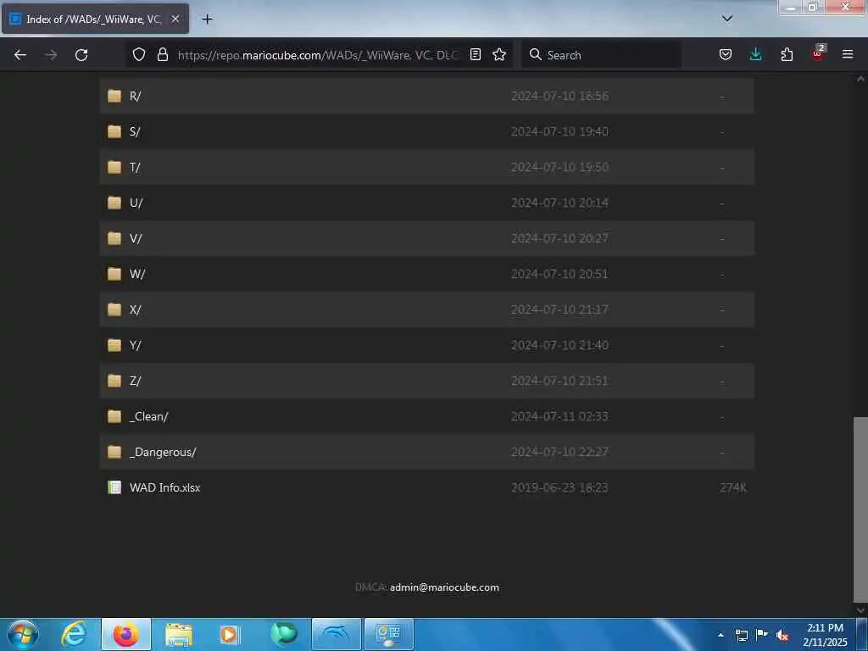Go back to the previous page
868x651 pixels.
20,55
